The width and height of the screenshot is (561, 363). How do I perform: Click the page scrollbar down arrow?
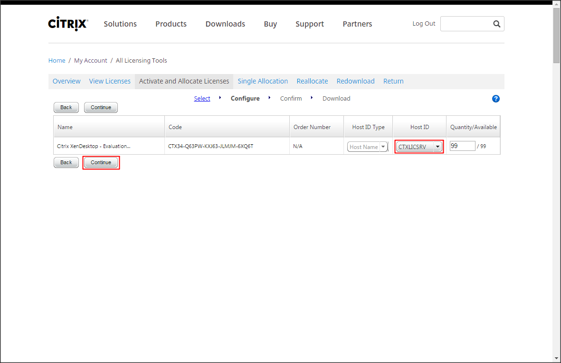pos(556,358)
